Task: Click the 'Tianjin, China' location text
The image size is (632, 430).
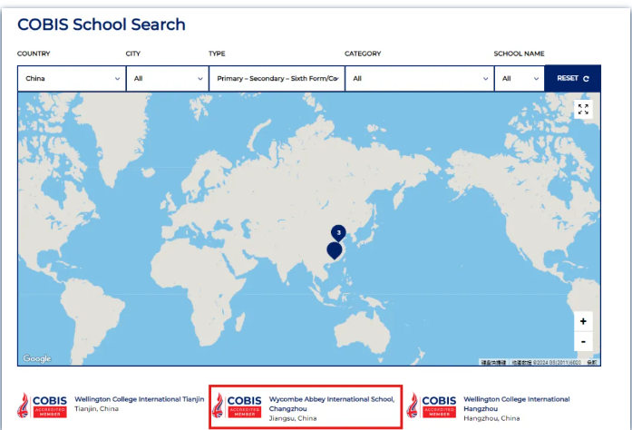Action: 96,408
